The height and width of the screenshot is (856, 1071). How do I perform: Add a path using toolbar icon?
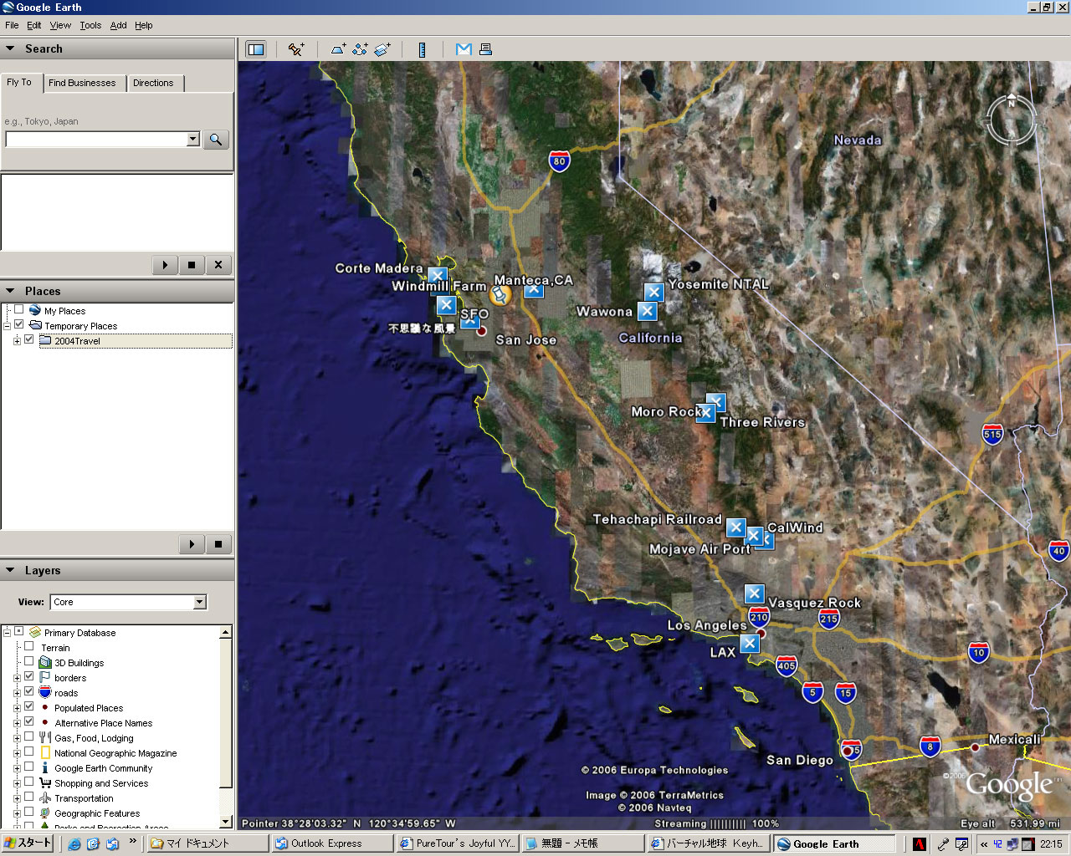coord(360,49)
